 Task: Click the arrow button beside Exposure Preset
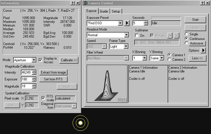127,23
